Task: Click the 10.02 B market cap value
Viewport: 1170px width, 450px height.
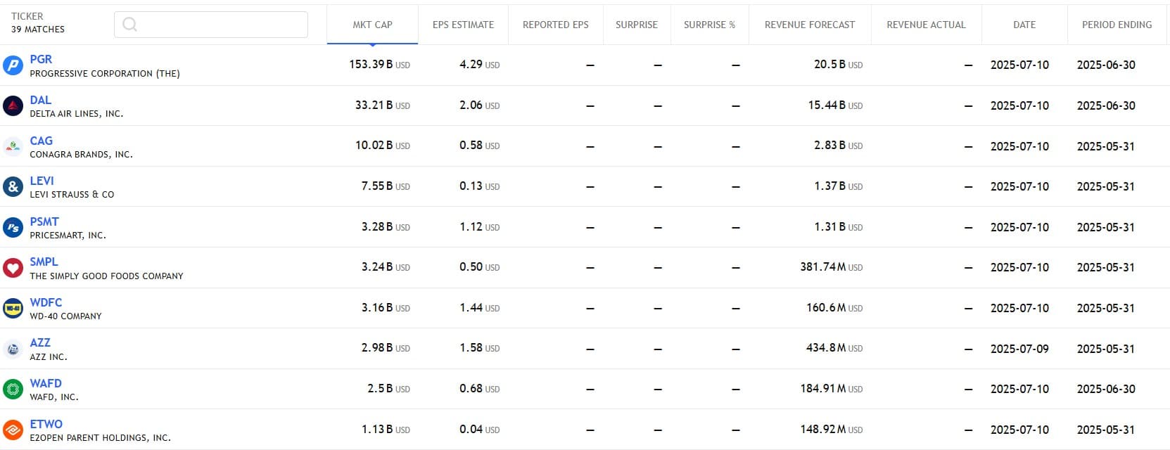Action: click(382, 146)
